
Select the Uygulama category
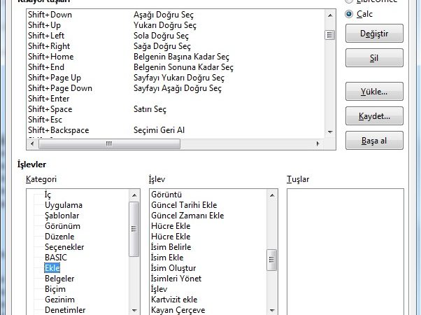click(64, 205)
